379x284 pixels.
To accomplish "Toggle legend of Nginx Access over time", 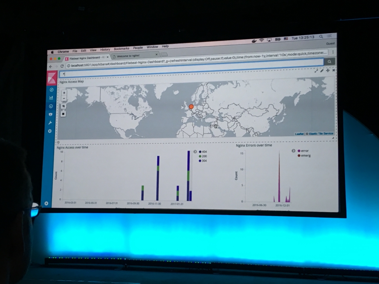I will click(x=195, y=152).
